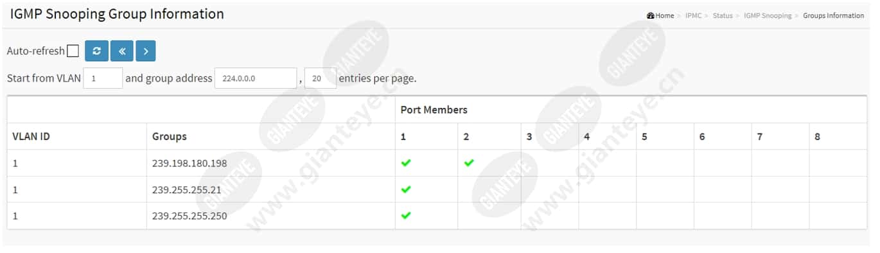880x253 pixels.
Task: Click the entries per page field
Action: point(320,78)
